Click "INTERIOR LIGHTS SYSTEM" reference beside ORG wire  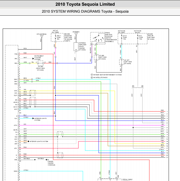tap(39, 141)
